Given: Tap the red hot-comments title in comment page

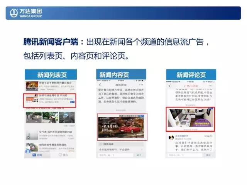Looking at the screenshot, I should [x=191, y=86].
